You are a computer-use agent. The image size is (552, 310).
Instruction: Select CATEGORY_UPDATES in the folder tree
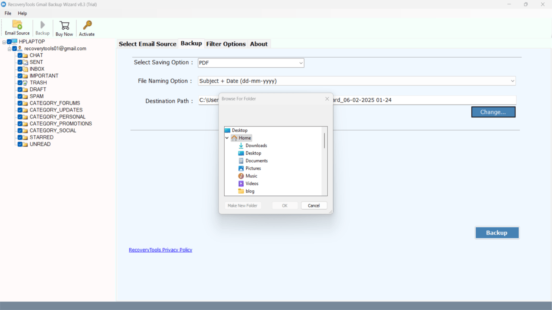[x=56, y=110]
